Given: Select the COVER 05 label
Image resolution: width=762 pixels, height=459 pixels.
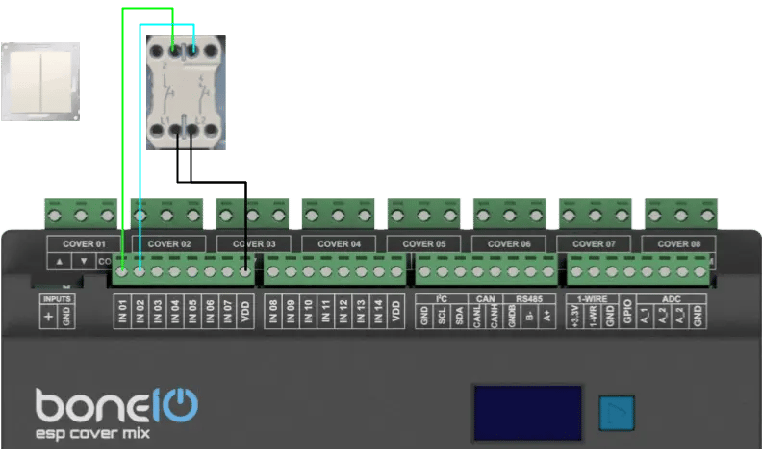Looking at the screenshot, I should (424, 244).
